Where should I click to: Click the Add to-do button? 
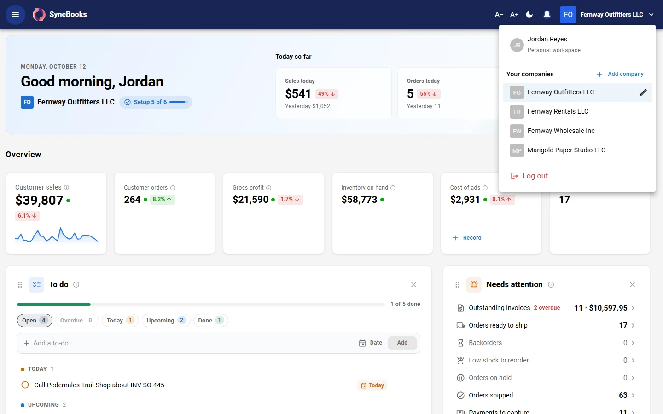(402, 343)
